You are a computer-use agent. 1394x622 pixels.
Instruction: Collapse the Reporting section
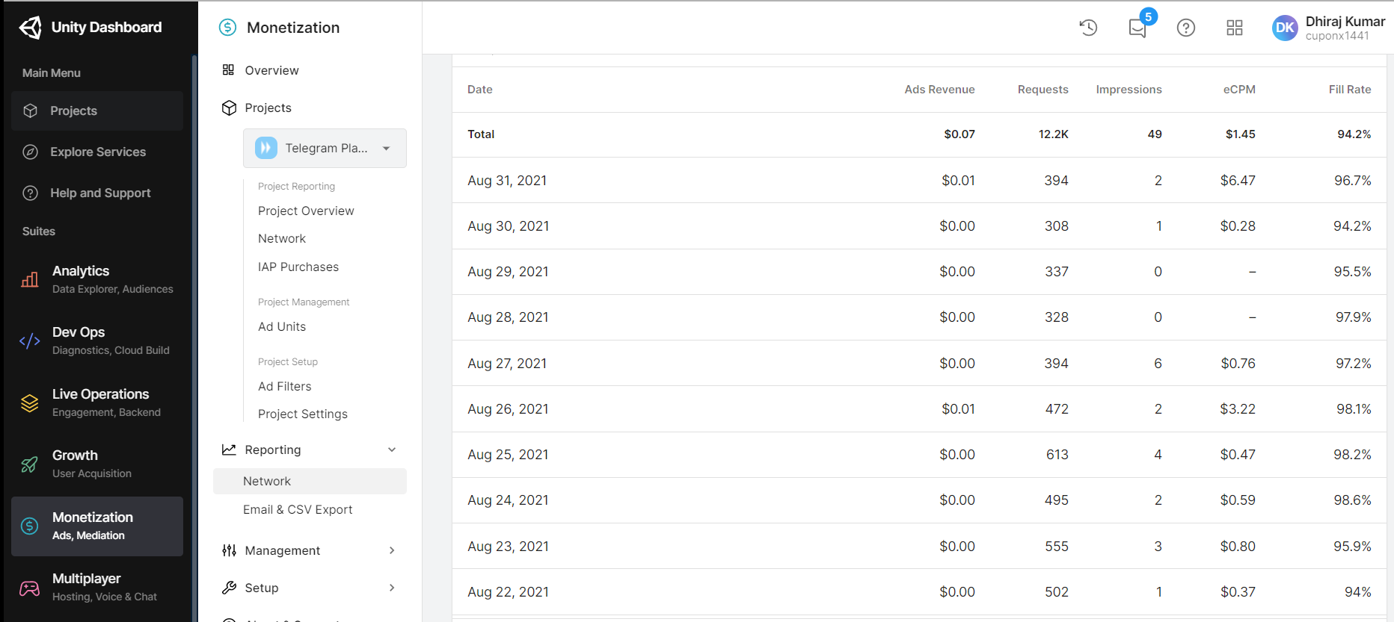(392, 450)
